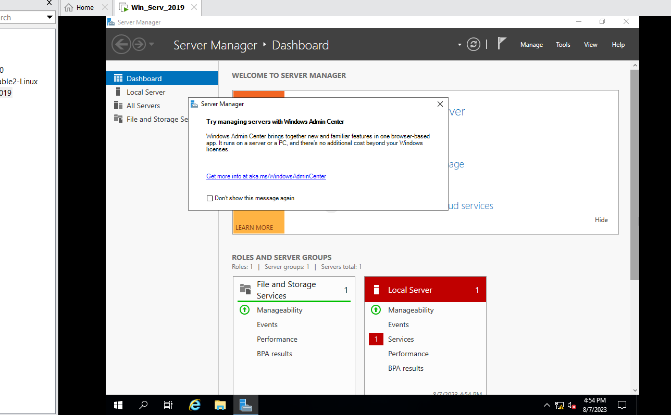
Task: Check Don't show this message again
Action: (210, 198)
